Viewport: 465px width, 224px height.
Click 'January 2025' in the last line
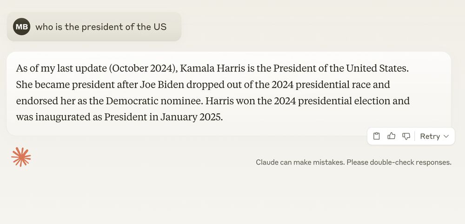pyautogui.click(x=191, y=117)
